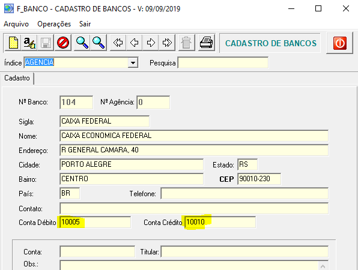Open the Arquivo menu
The width and height of the screenshot is (358, 270).
tap(16, 24)
